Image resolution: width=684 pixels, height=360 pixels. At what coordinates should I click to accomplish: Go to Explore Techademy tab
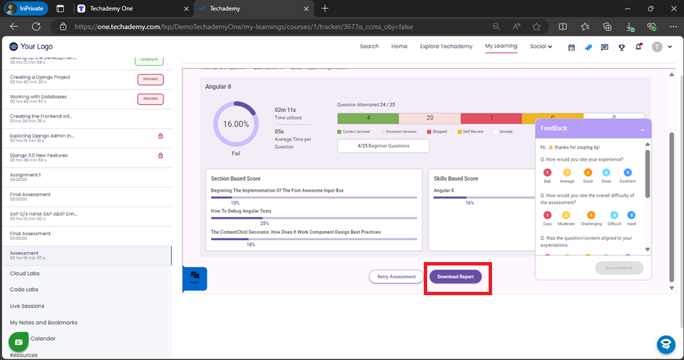coord(446,47)
